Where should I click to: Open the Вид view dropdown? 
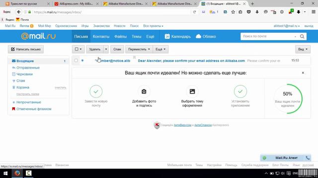(x=303, y=49)
